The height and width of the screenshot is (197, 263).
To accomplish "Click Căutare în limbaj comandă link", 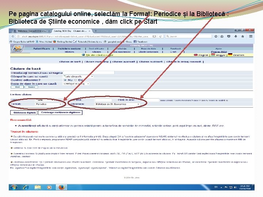I will click(x=184, y=62).
